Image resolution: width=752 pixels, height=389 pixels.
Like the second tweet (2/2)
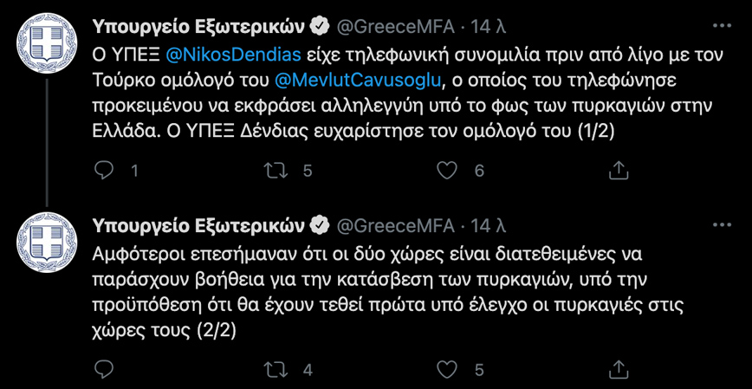(446, 369)
